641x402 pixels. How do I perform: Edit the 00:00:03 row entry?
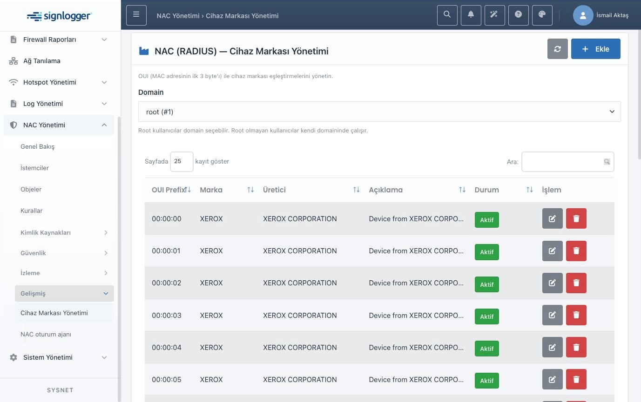(553, 315)
